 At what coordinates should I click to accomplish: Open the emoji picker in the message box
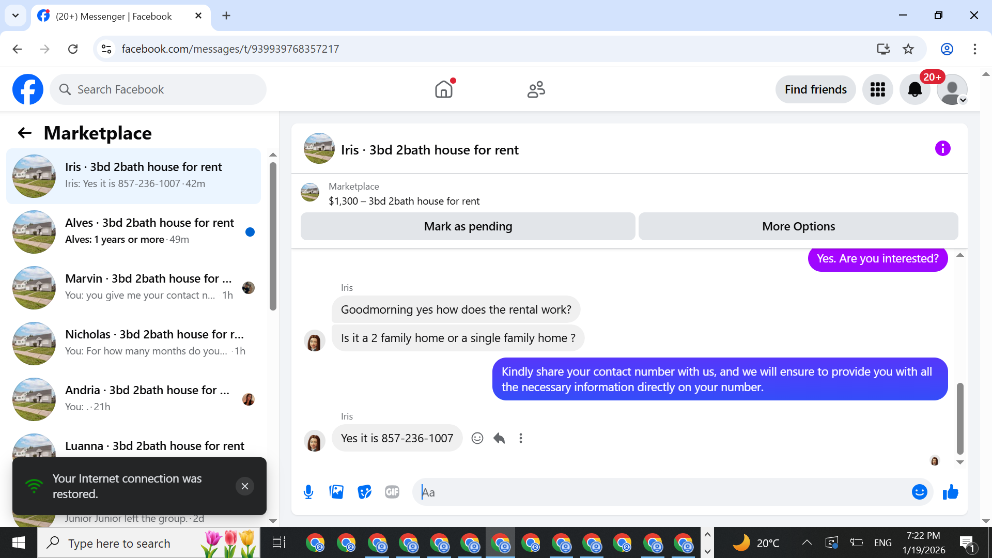(x=919, y=492)
